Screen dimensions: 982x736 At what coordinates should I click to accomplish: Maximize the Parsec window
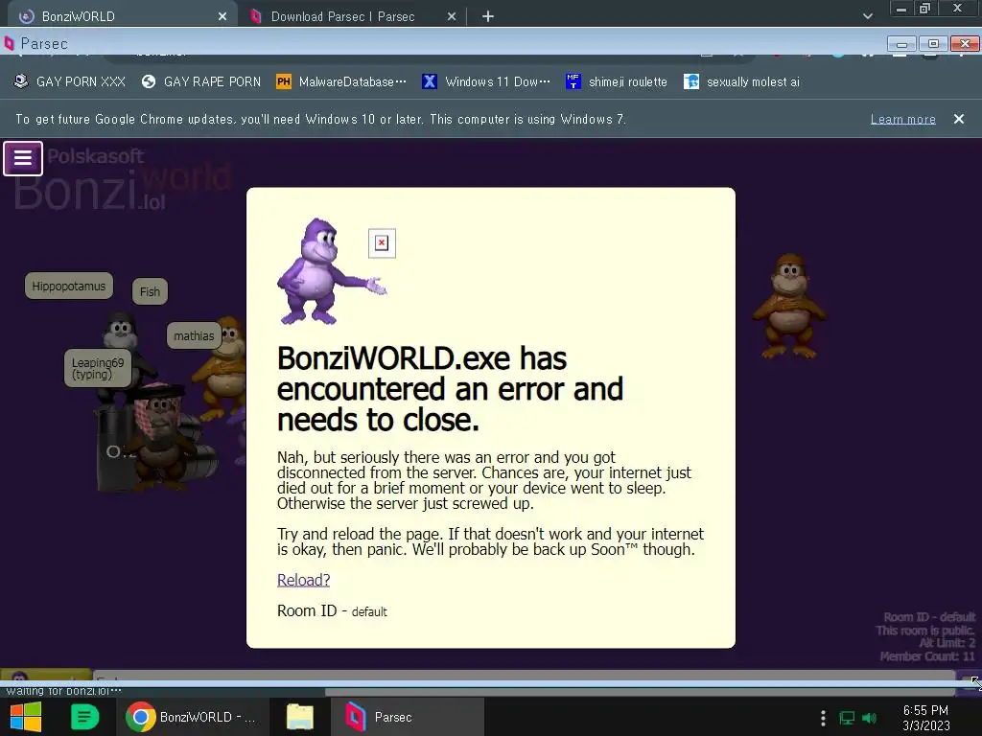(x=933, y=44)
